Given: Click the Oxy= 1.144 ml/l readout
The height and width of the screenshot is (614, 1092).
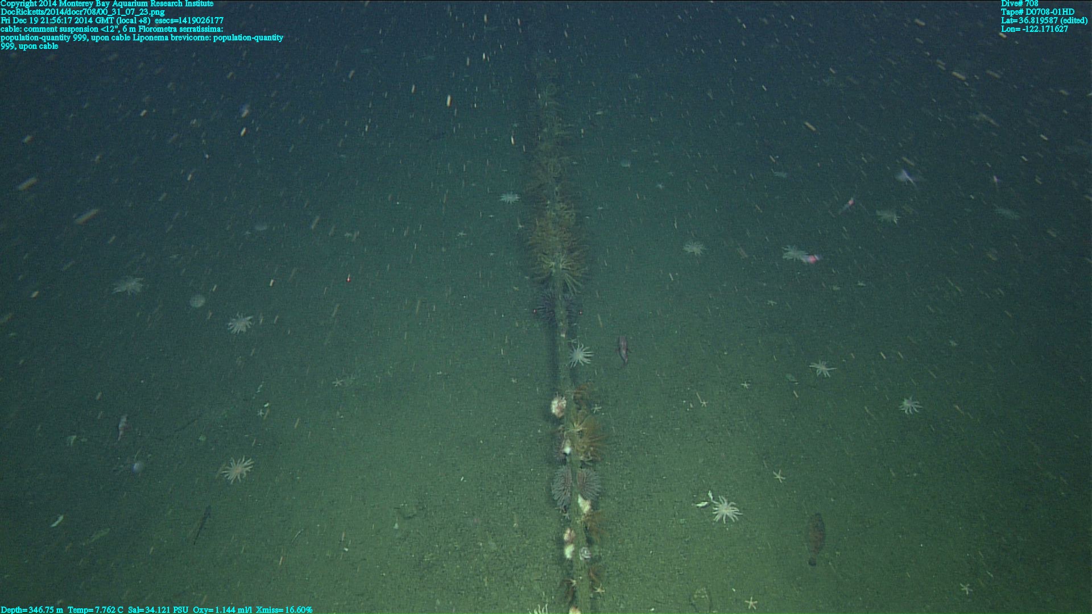Looking at the screenshot, I should [222, 609].
